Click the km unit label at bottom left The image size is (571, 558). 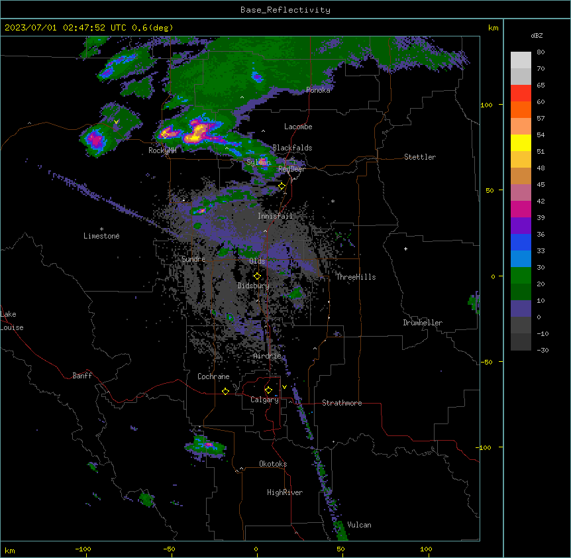click(x=10, y=551)
